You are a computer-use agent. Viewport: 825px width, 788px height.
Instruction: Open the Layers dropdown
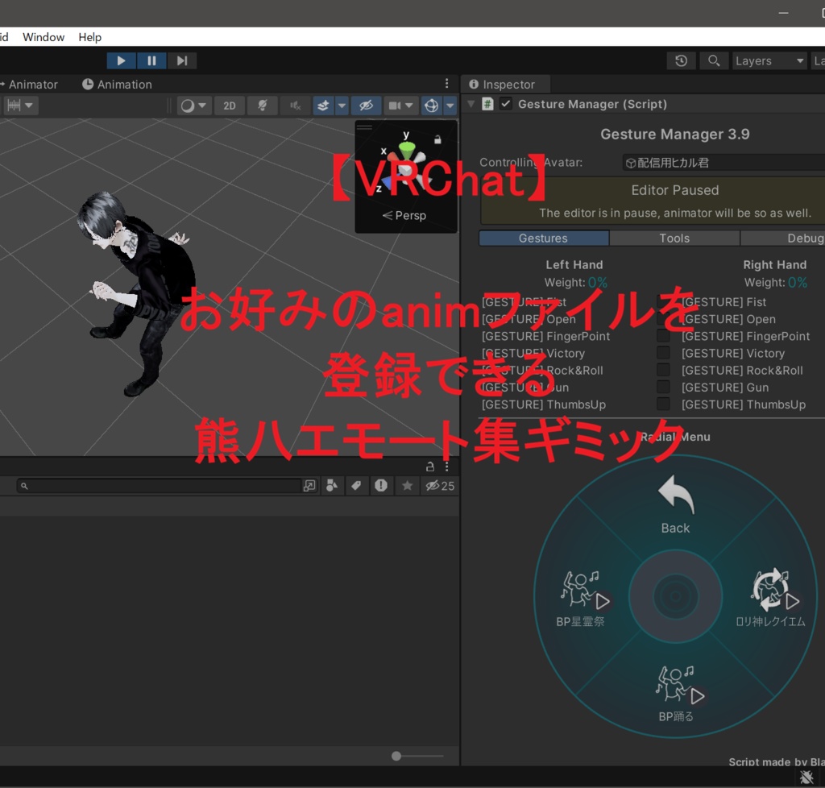point(769,60)
